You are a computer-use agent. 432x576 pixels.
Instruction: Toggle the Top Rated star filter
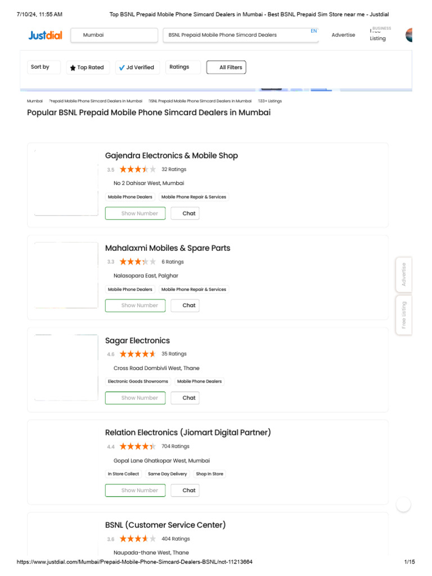[88, 67]
